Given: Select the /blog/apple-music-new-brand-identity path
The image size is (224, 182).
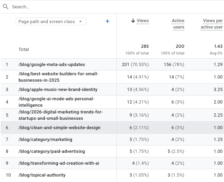Looking at the screenshot, I should [x=58, y=90].
